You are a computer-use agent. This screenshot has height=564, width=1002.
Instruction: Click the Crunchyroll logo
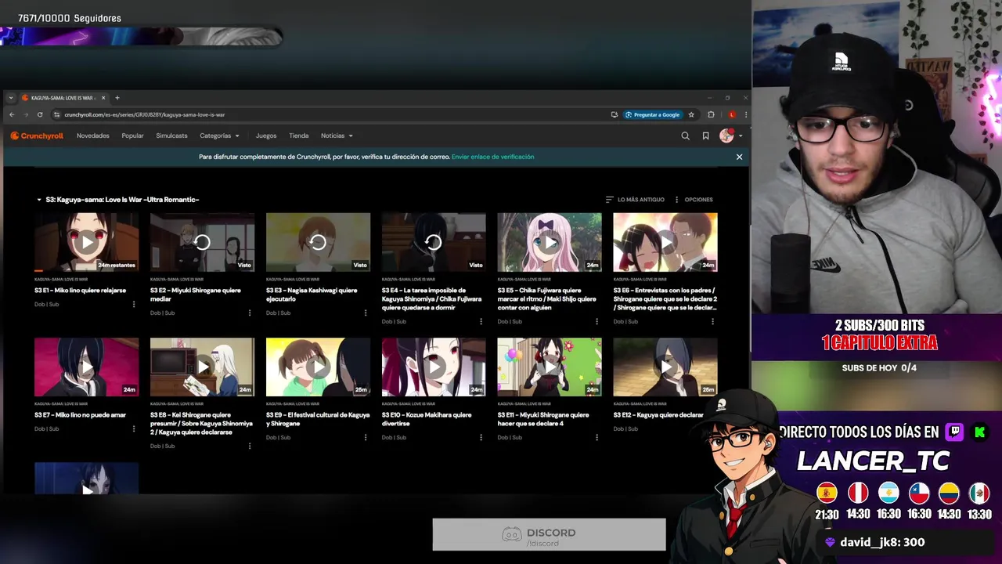coord(37,136)
